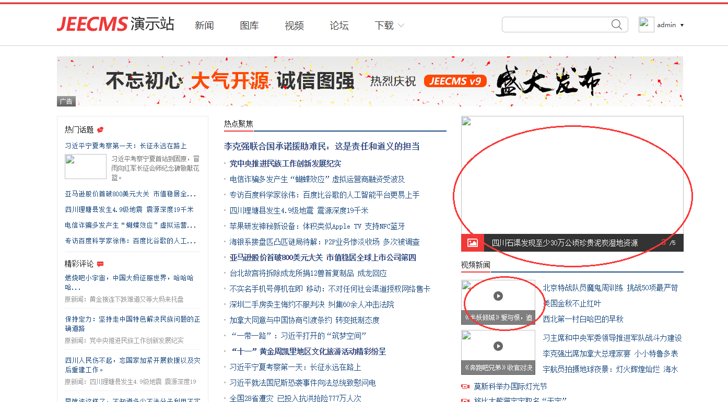Open the 视频 menu item
This screenshot has height=402, width=728.
pos(294,25)
